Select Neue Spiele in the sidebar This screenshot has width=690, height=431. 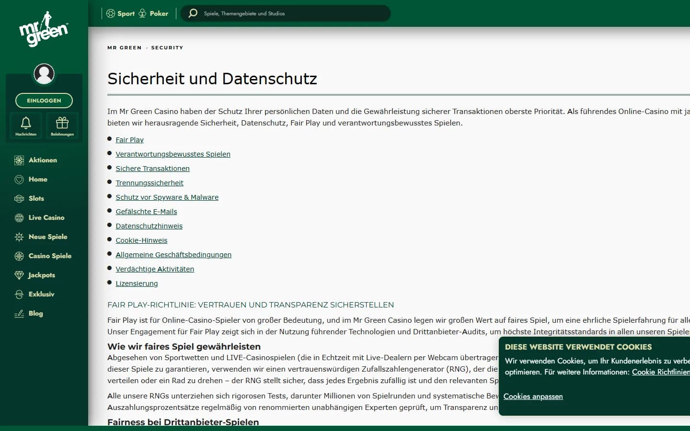coord(48,237)
